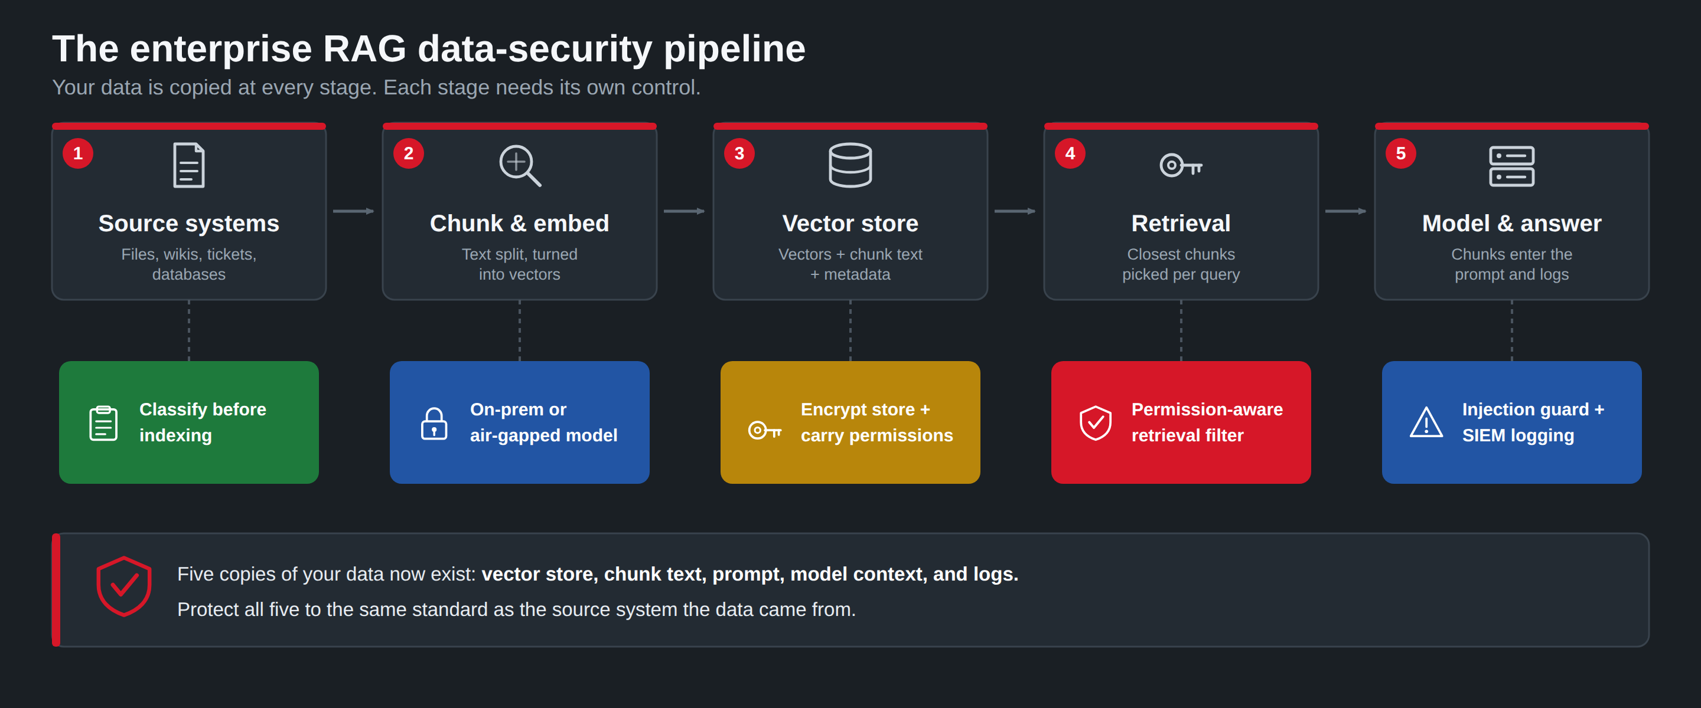Click the 'Permission-aware retrieval filter' label
Viewport: 1701px width, 708px height.
tap(1207, 422)
